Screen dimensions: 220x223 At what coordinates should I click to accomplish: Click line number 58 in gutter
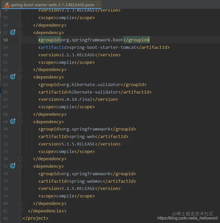[5, 40]
